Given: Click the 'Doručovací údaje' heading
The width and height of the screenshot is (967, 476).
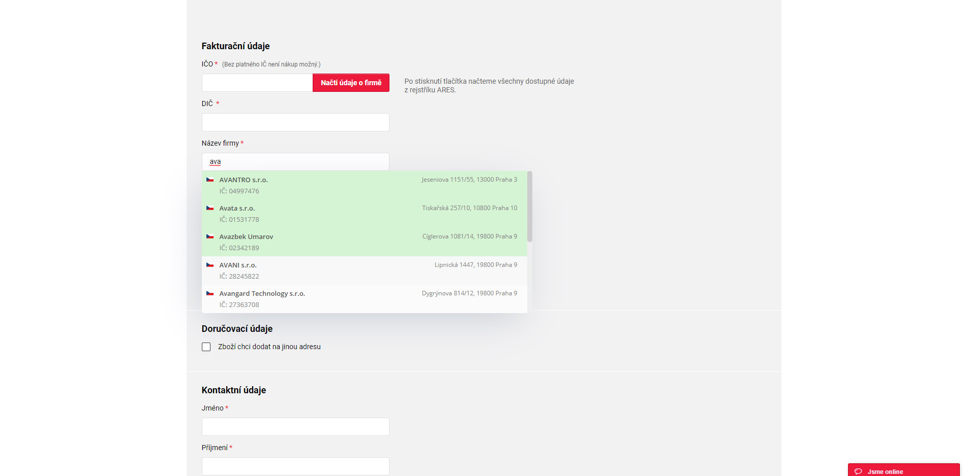Looking at the screenshot, I should pyautogui.click(x=237, y=329).
